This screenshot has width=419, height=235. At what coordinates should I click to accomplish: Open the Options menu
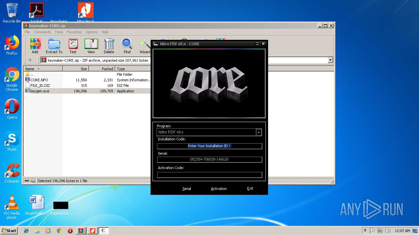tap(92, 32)
